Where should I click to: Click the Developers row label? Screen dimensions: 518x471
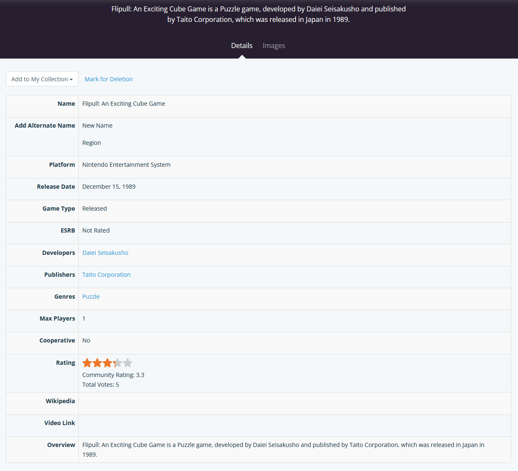(59, 253)
